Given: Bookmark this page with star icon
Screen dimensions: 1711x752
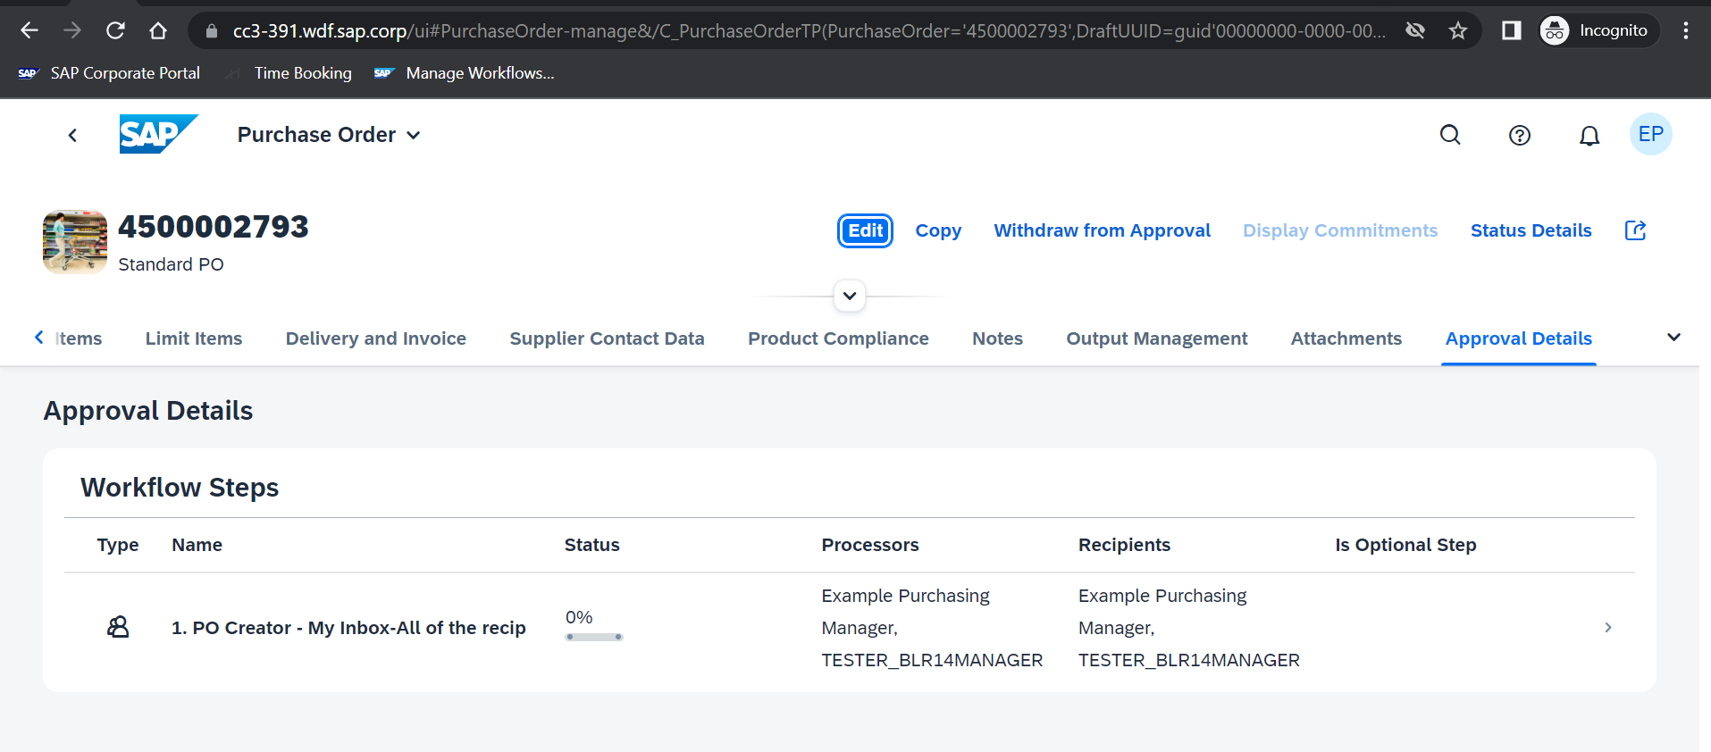Looking at the screenshot, I should pos(1458,30).
